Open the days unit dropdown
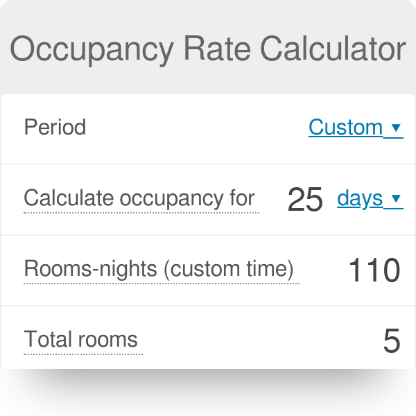Viewport: 416px width, 416px height. point(370,198)
